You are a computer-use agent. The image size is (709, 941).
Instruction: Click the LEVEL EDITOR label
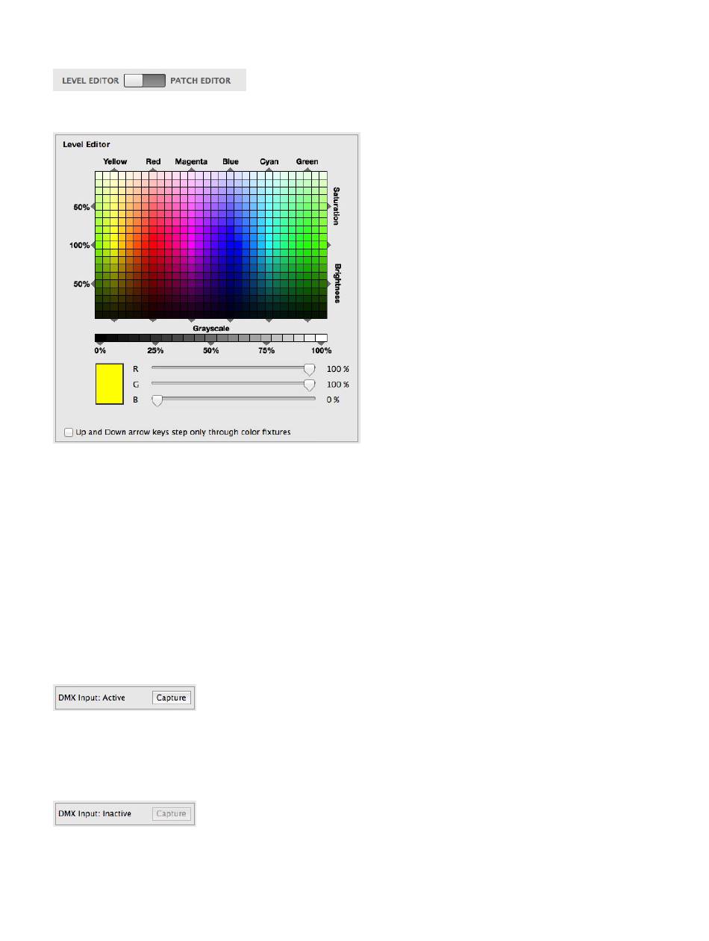(x=90, y=81)
